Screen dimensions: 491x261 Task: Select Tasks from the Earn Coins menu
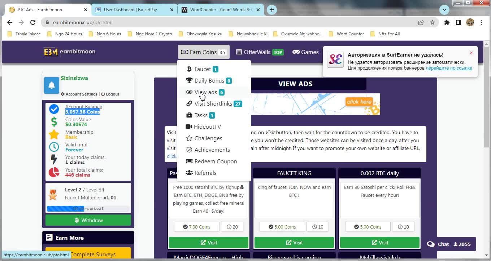pyautogui.click(x=214, y=115)
